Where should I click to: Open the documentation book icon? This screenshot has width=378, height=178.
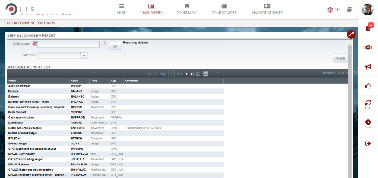(349, 9)
